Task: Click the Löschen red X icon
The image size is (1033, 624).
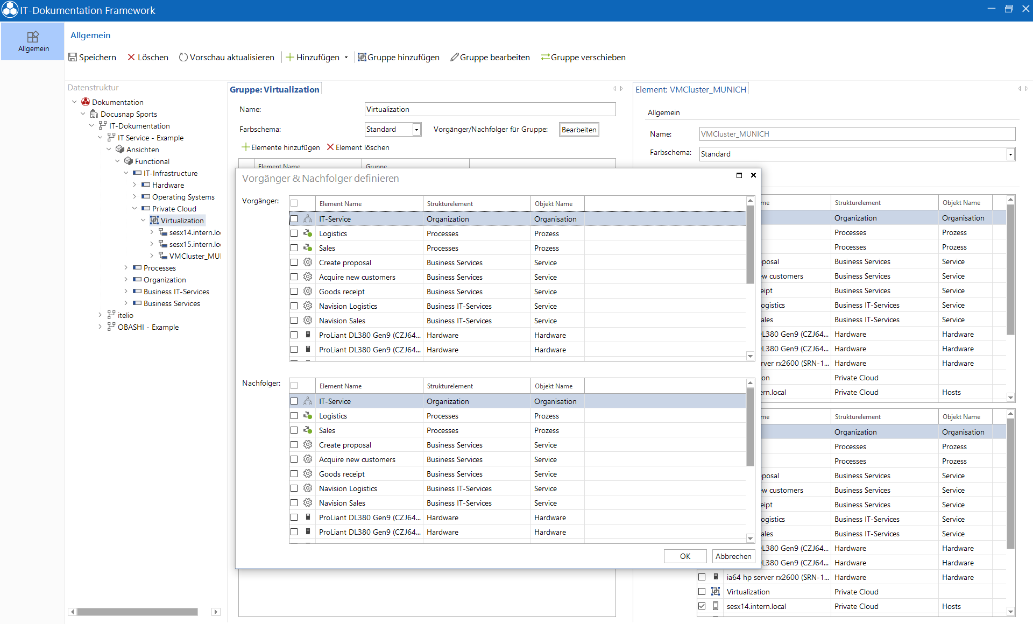Action: coord(131,57)
